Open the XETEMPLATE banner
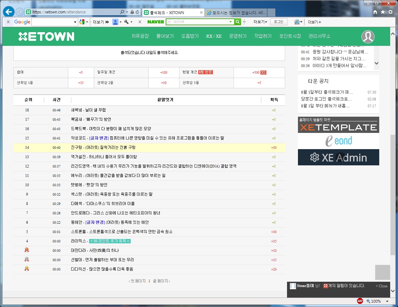The image size is (398, 307). point(339,125)
